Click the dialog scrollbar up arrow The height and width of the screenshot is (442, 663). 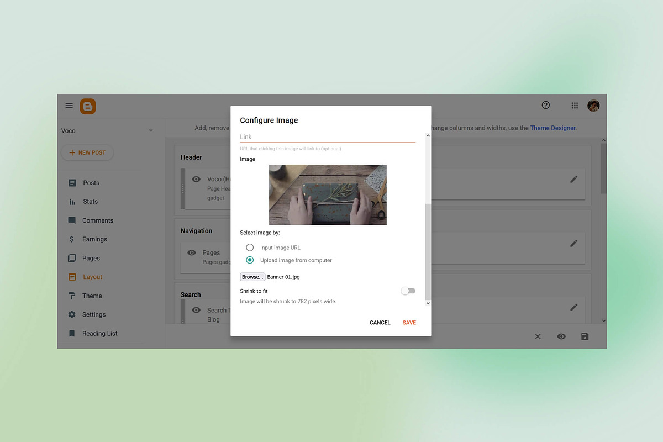click(x=428, y=135)
